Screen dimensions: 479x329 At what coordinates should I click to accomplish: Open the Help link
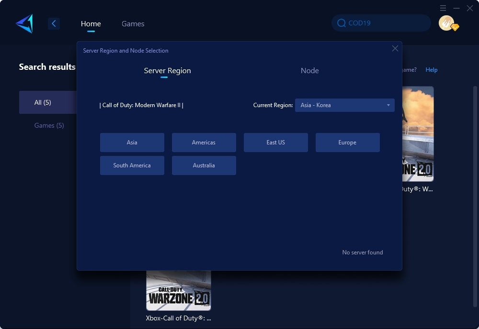[432, 70]
